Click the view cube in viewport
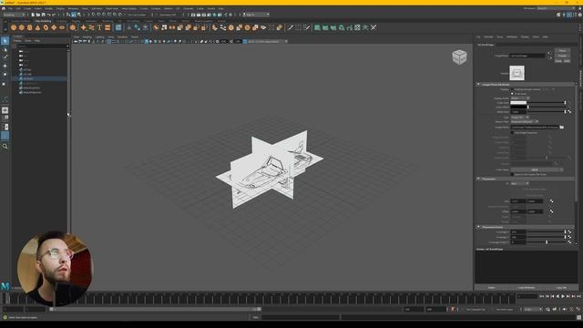 click(x=459, y=56)
